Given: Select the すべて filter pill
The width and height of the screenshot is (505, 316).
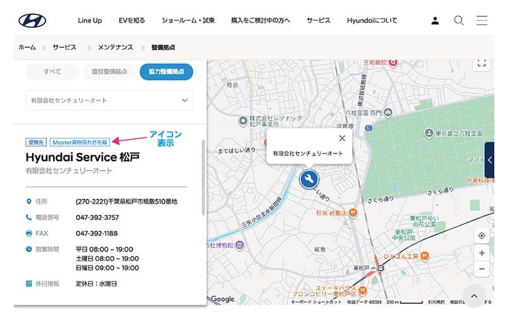Looking at the screenshot, I should tap(52, 71).
